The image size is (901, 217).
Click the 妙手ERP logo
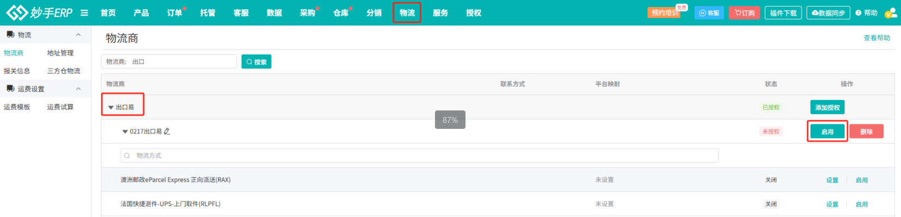(39, 13)
